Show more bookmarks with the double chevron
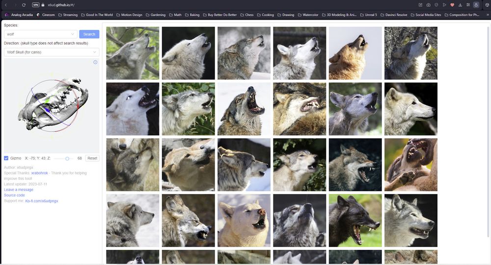 click(487, 15)
